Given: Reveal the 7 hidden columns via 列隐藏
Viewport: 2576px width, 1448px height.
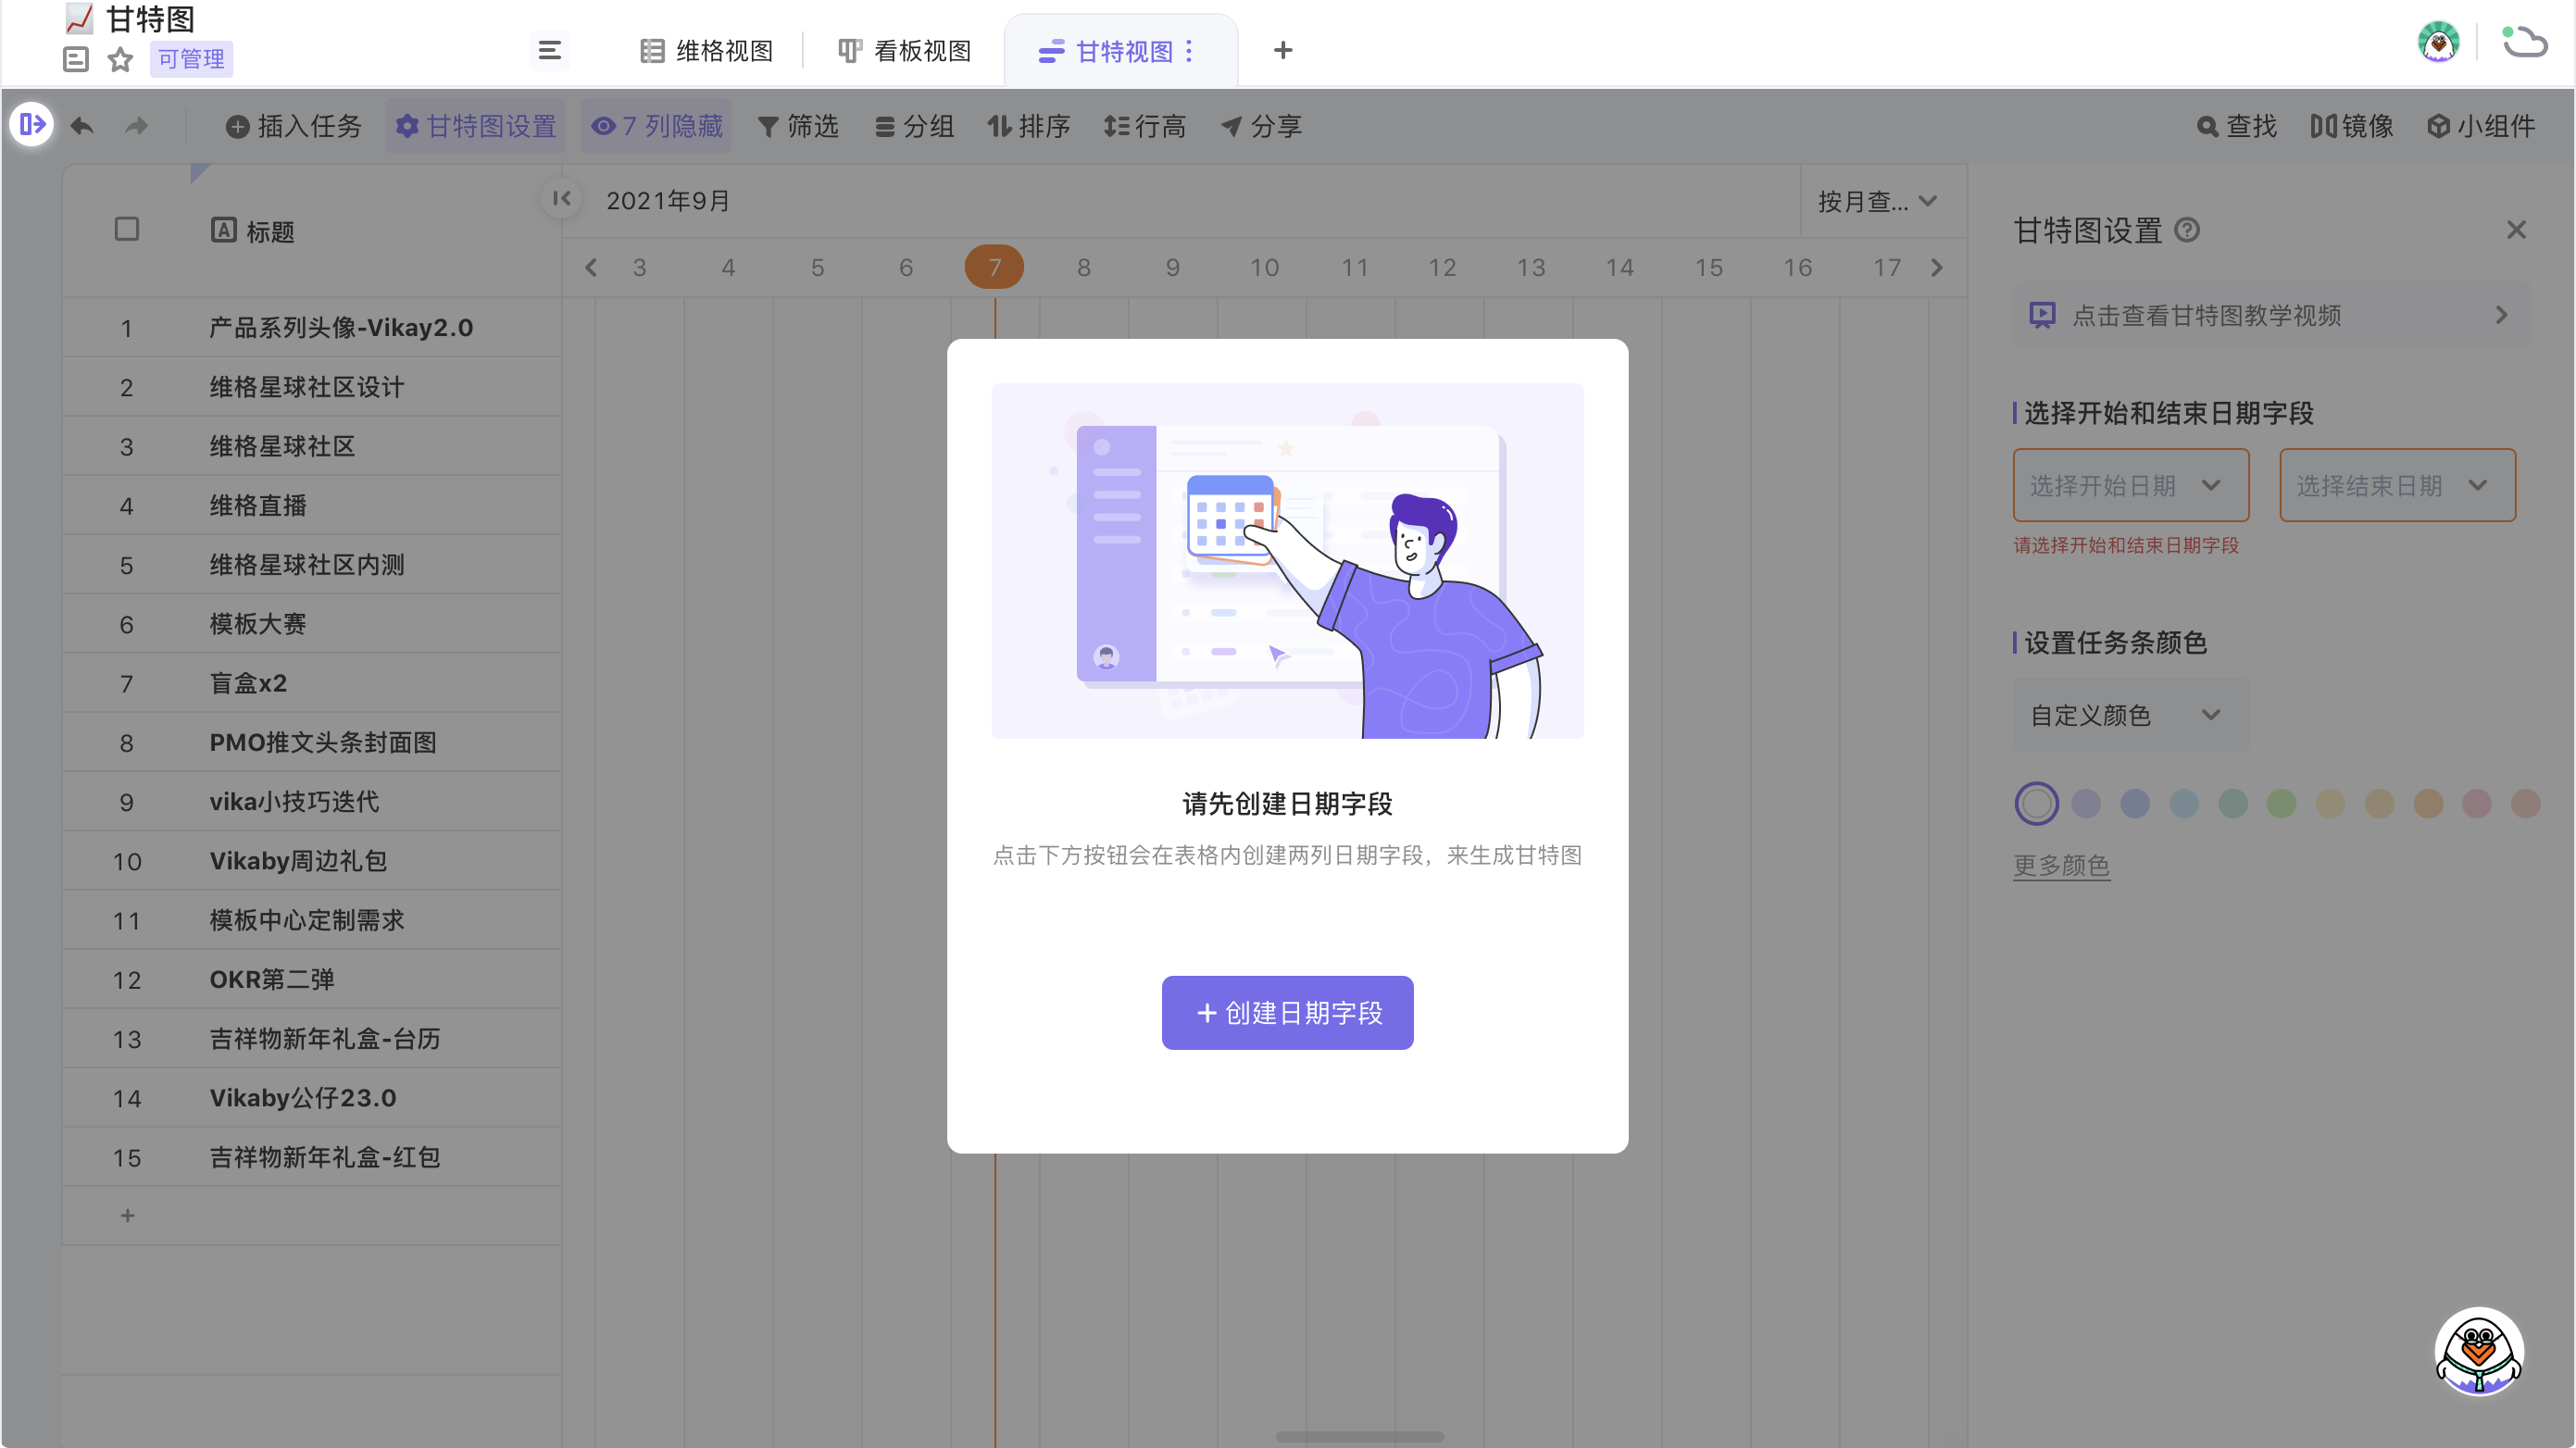Looking at the screenshot, I should pos(655,126).
